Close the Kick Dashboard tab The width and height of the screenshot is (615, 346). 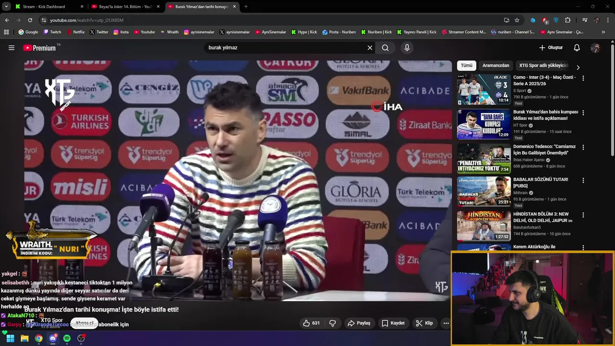(x=82, y=7)
